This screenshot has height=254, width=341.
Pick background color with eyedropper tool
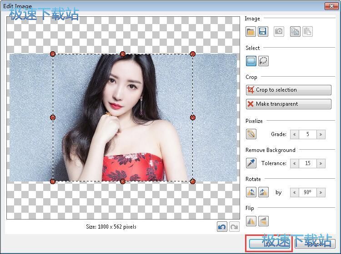tap(251, 163)
